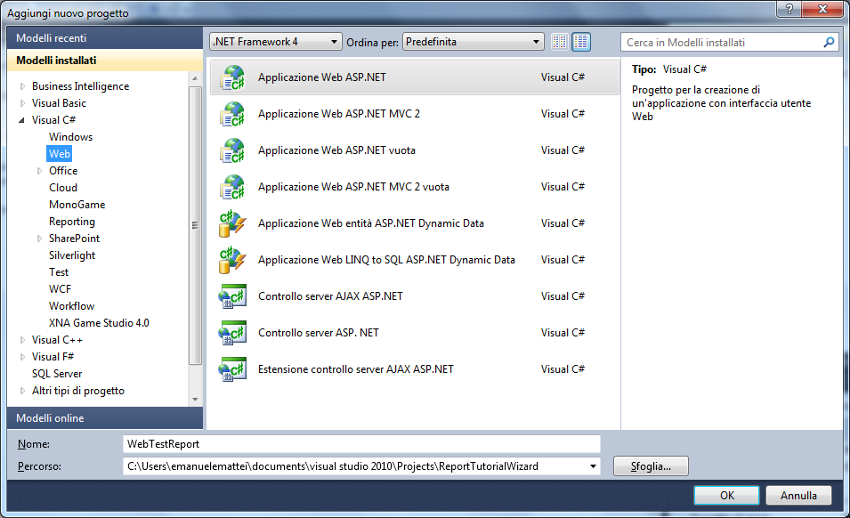The width and height of the screenshot is (850, 518).
Task: Switch to small icons view
Action: tap(560, 42)
